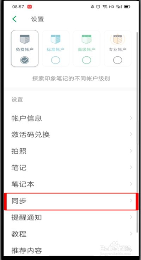
Task: Tap the Wi-Fi status bar icon
Action: coord(105,7)
